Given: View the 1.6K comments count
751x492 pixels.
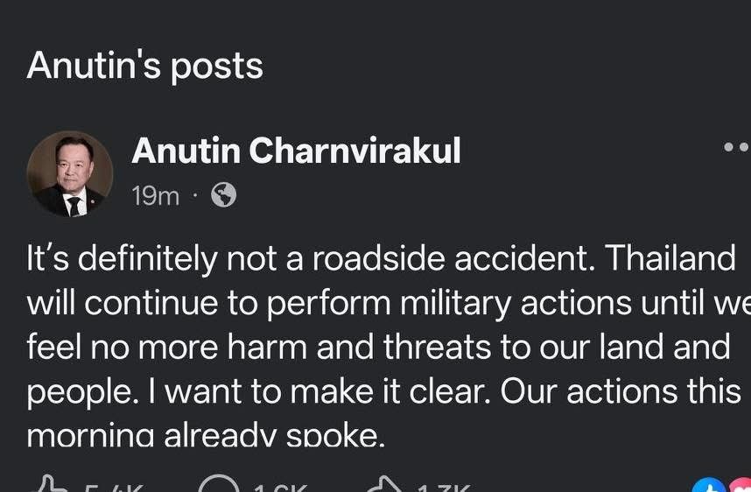Looking at the screenshot, I should pyautogui.click(x=278, y=487).
